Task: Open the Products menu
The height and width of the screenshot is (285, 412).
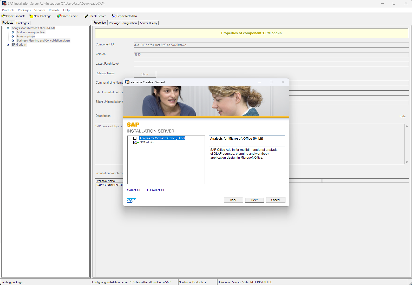Action: pyautogui.click(x=8, y=10)
